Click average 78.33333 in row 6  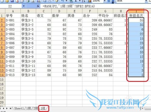point(105,39)
